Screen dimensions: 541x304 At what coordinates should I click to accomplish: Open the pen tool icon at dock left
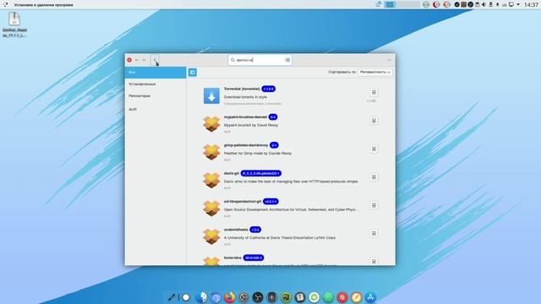pos(172,297)
